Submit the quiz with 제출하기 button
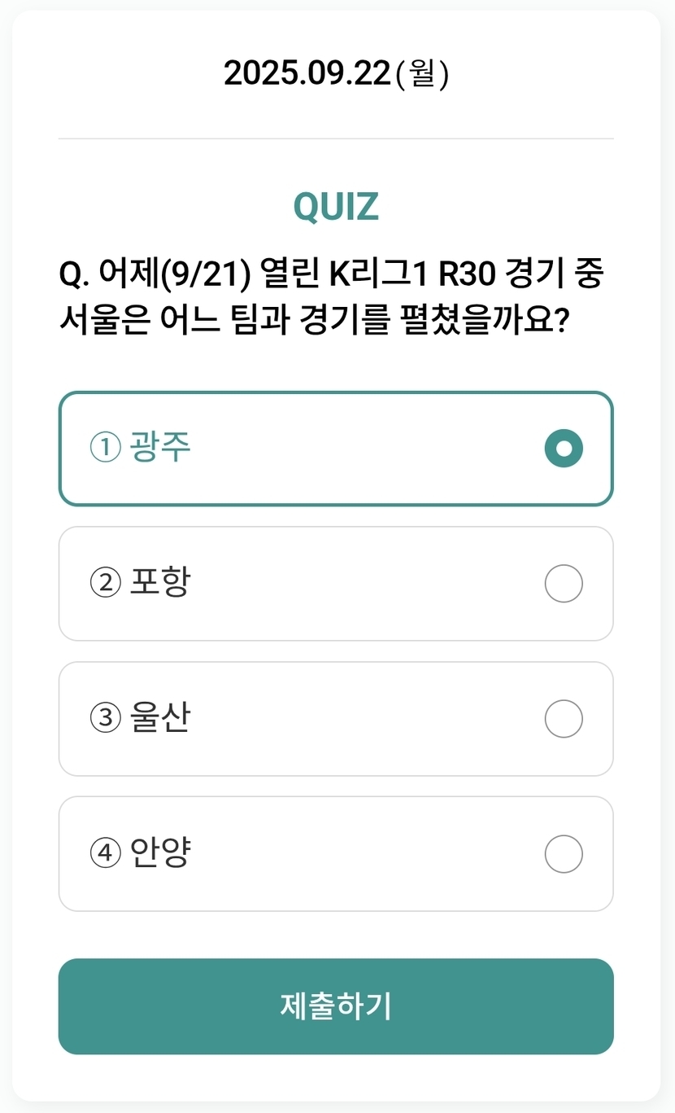Image resolution: width=675 pixels, height=1113 pixels. (x=336, y=1006)
